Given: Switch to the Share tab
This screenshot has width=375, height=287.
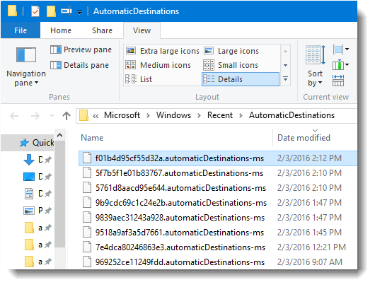Looking at the screenshot, I should 102,30.
